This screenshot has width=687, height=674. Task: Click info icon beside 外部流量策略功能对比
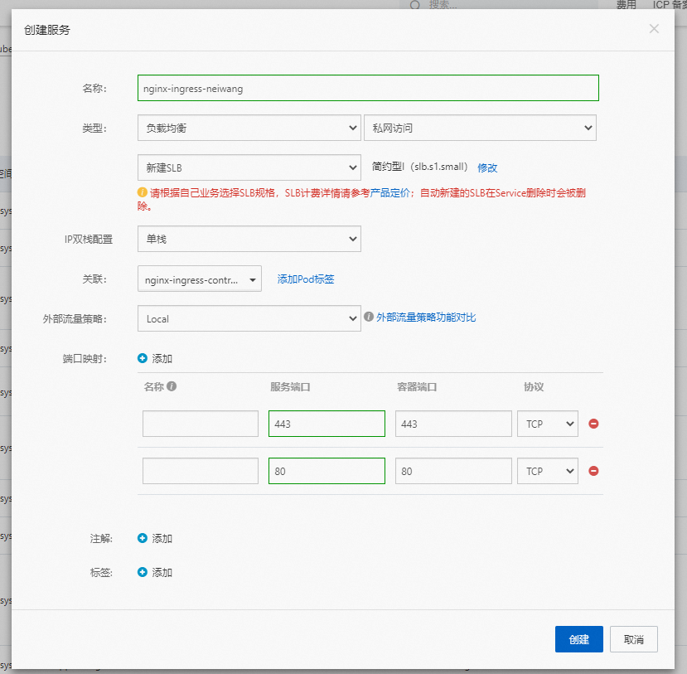pos(369,317)
